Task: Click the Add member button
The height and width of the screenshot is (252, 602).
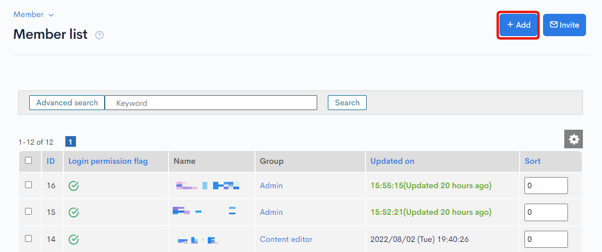Action: coord(519,25)
